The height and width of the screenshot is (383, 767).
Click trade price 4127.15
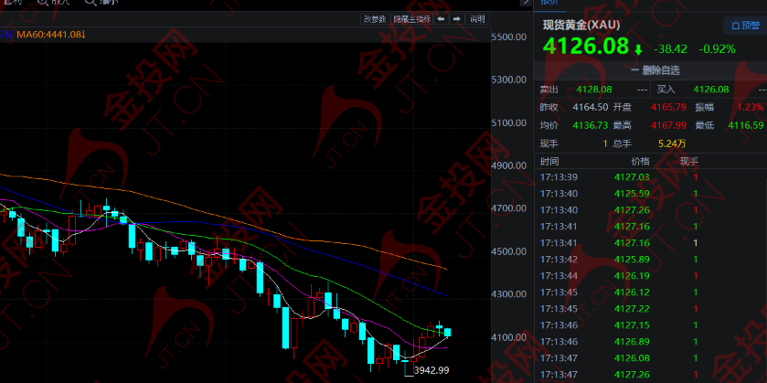point(632,325)
